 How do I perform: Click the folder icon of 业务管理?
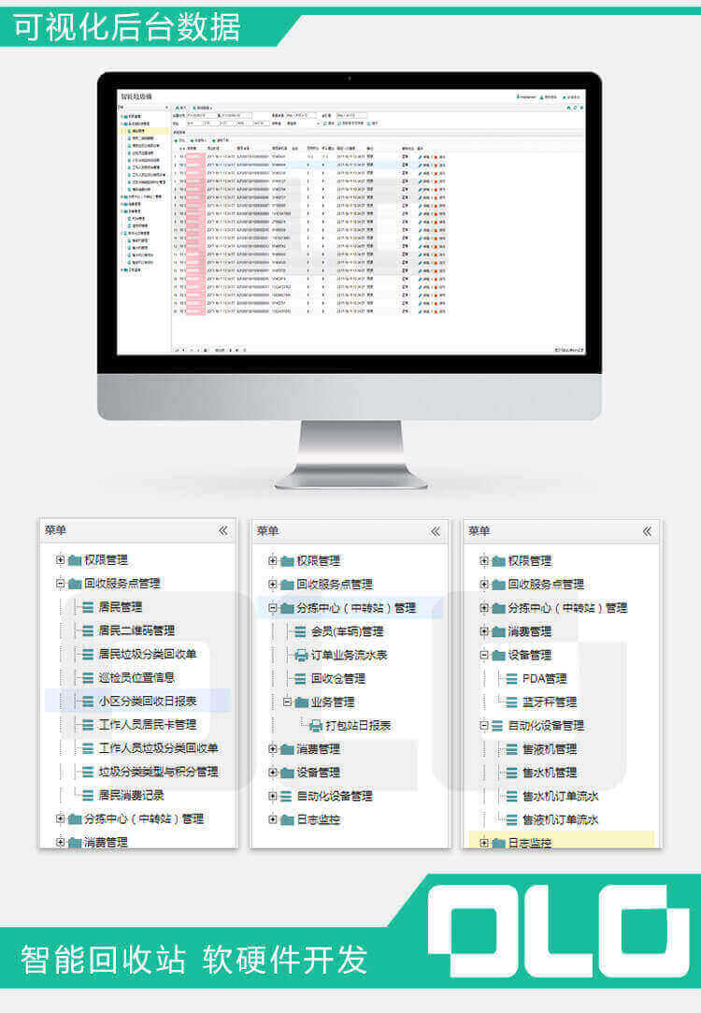pos(301,702)
